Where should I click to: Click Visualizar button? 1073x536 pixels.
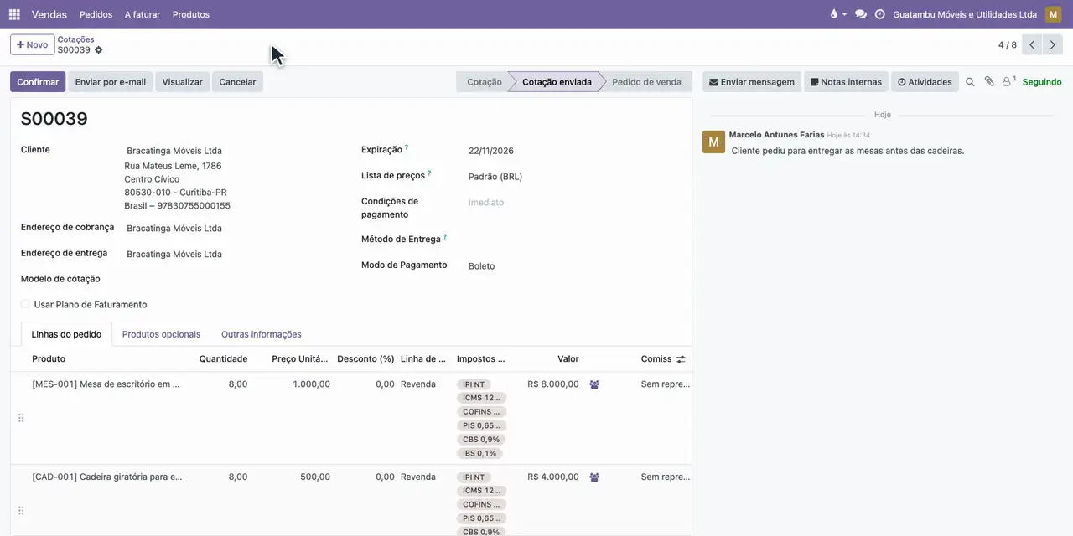tap(182, 82)
